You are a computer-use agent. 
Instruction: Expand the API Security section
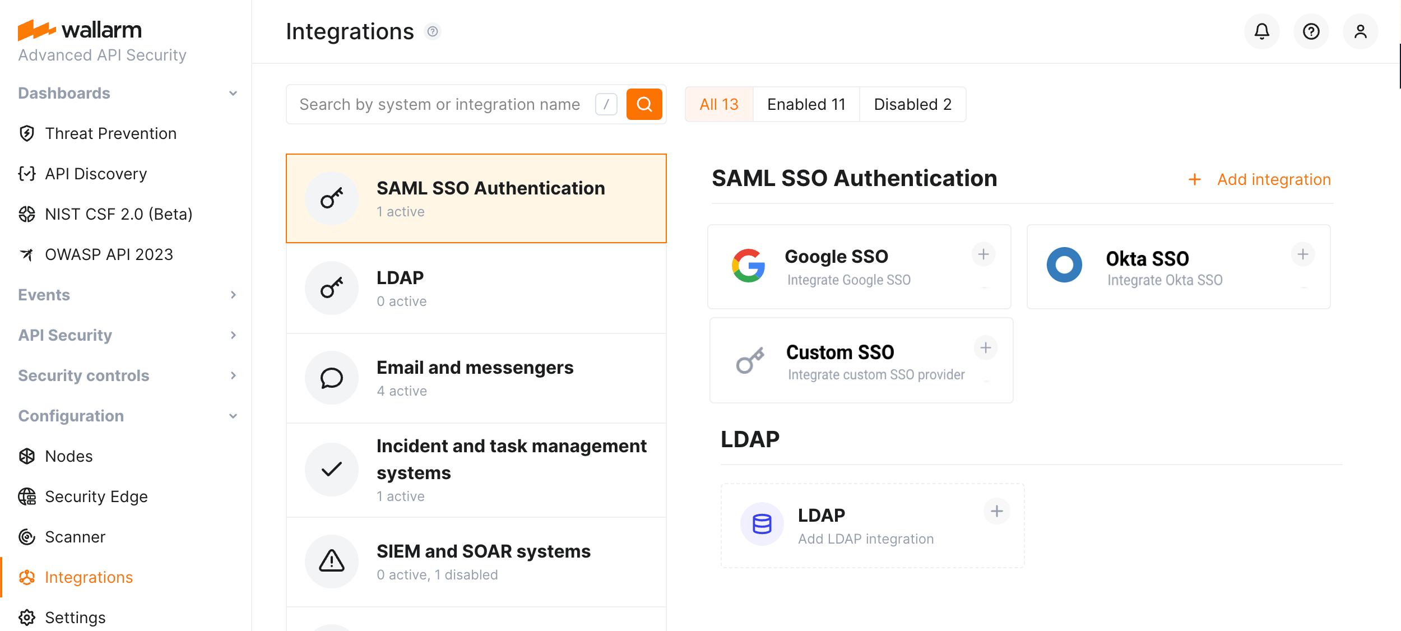click(x=233, y=335)
